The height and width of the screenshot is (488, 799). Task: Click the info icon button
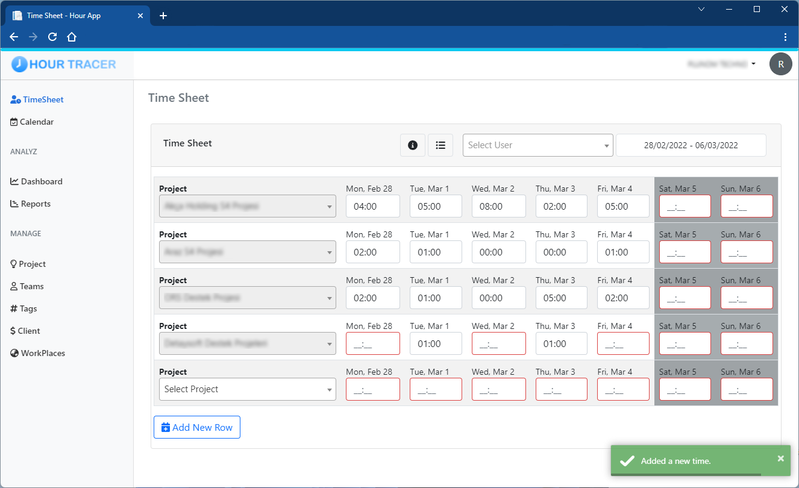coord(413,145)
